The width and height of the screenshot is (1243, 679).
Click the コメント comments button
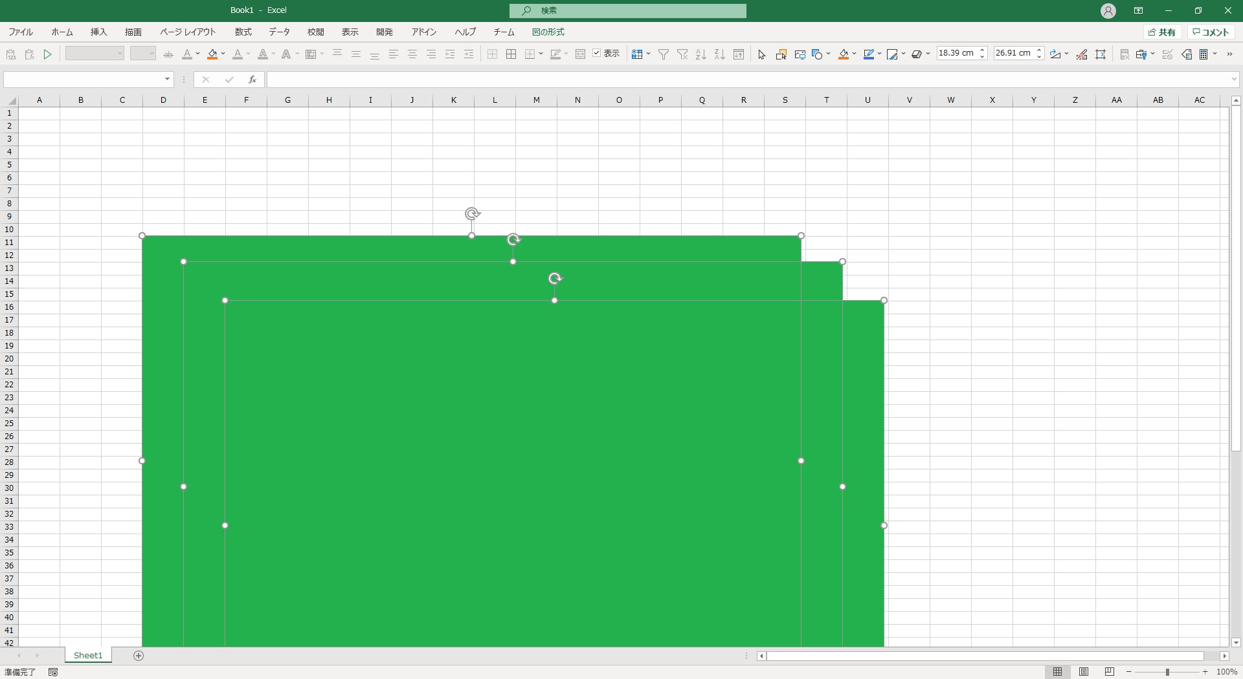click(1211, 32)
